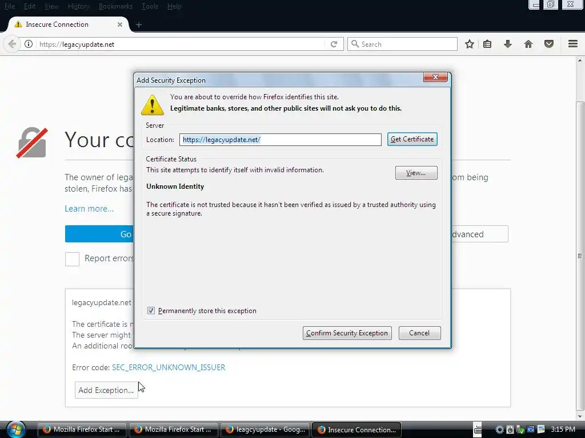This screenshot has height=438, width=585.
Task: Open the File menu
Action: pos(10,6)
